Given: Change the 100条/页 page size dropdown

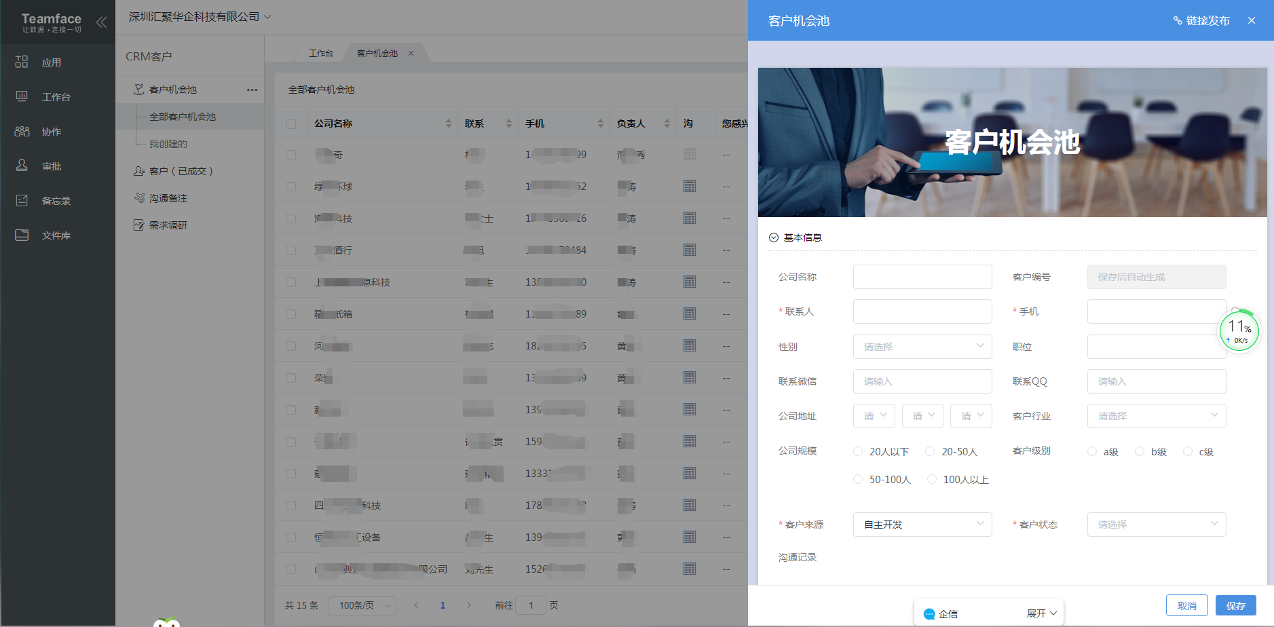Looking at the screenshot, I should point(362,605).
